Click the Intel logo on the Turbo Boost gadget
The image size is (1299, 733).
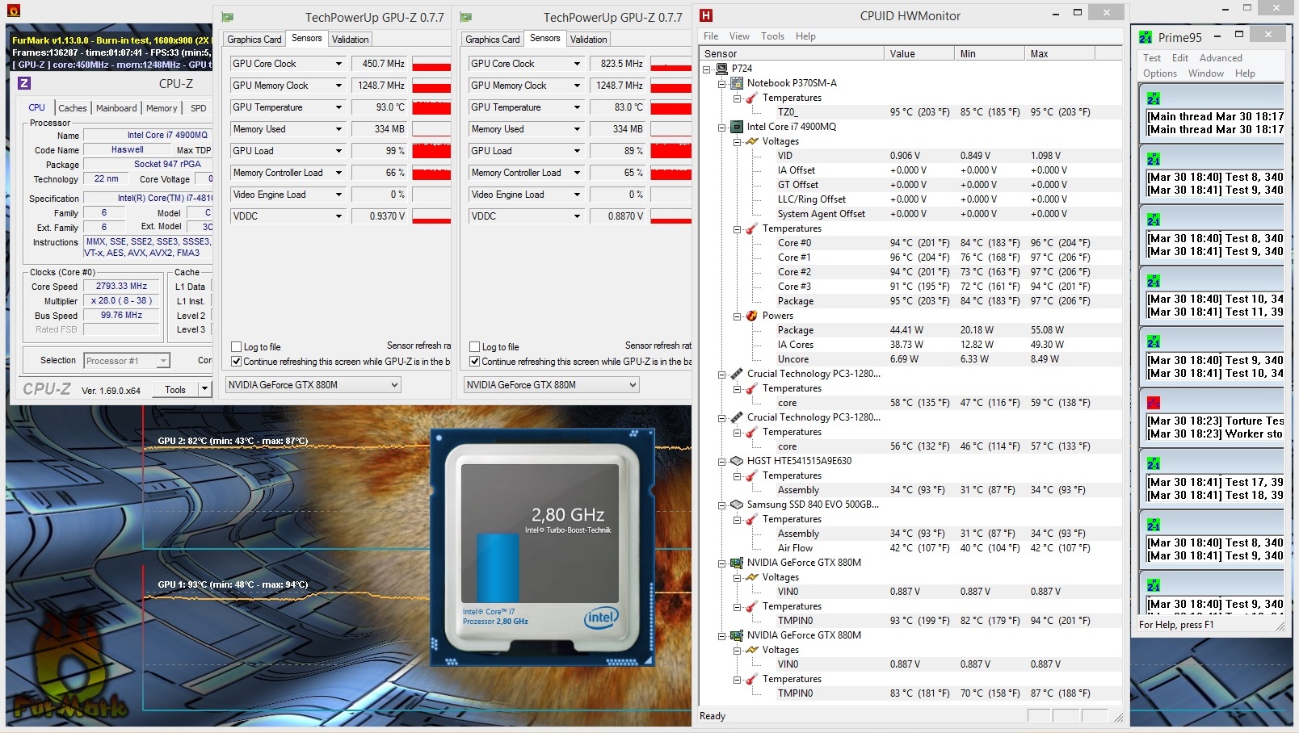point(600,618)
